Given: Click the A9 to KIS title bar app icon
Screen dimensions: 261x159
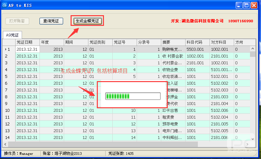Looking at the screenshot, I should tap(5, 5).
